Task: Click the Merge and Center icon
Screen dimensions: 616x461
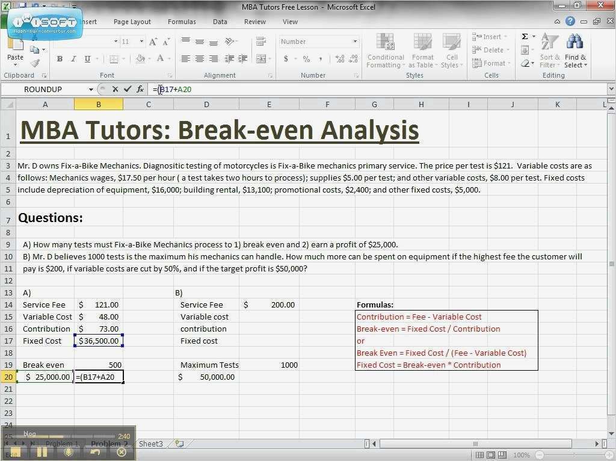Action: (261, 59)
